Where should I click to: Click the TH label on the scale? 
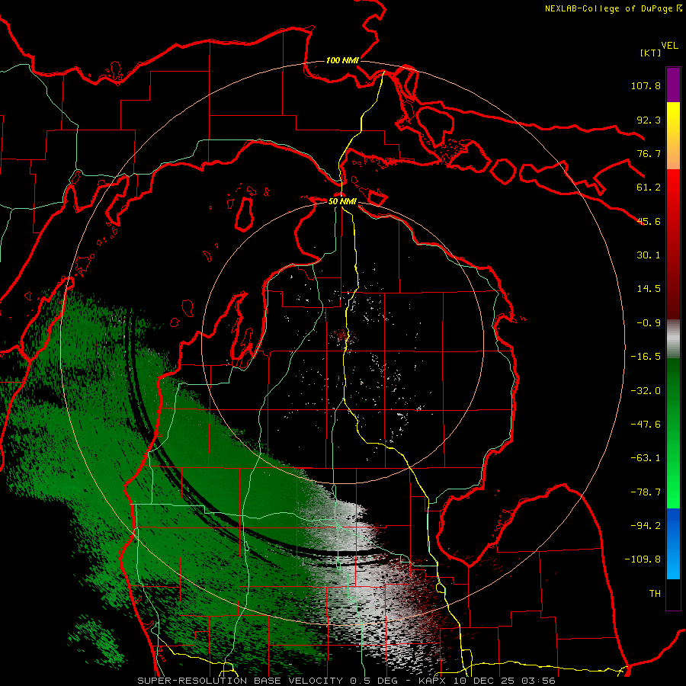[655, 594]
